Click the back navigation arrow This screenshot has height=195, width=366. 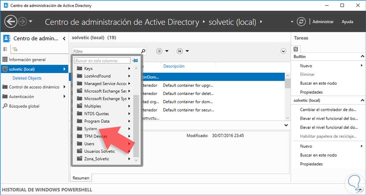point(11,22)
